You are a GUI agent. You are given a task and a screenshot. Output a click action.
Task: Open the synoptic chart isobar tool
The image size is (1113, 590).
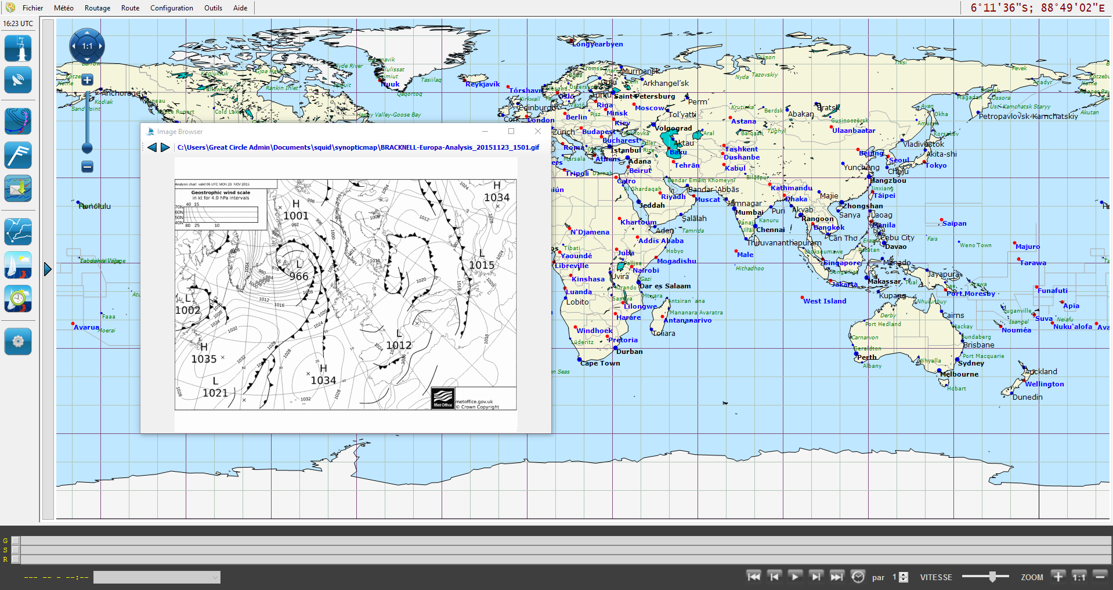[18, 121]
